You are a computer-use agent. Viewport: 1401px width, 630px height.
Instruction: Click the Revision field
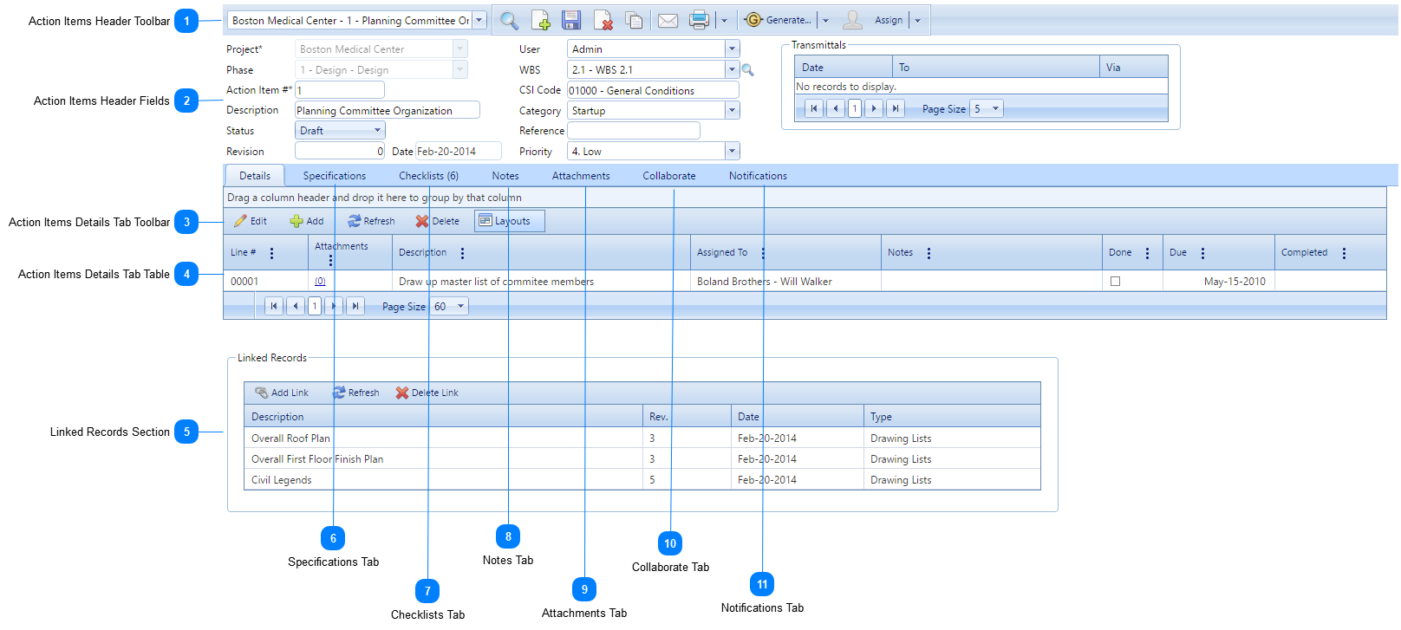340,151
